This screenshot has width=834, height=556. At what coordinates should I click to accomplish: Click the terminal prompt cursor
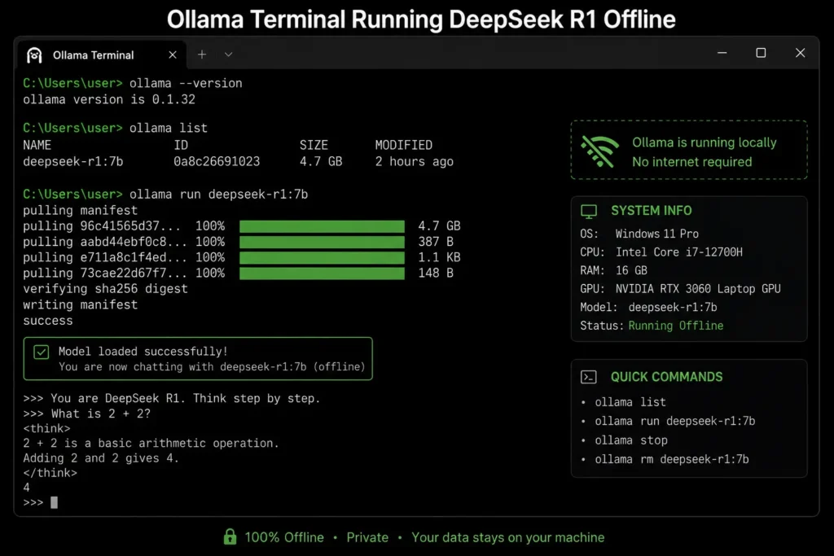[x=54, y=502]
